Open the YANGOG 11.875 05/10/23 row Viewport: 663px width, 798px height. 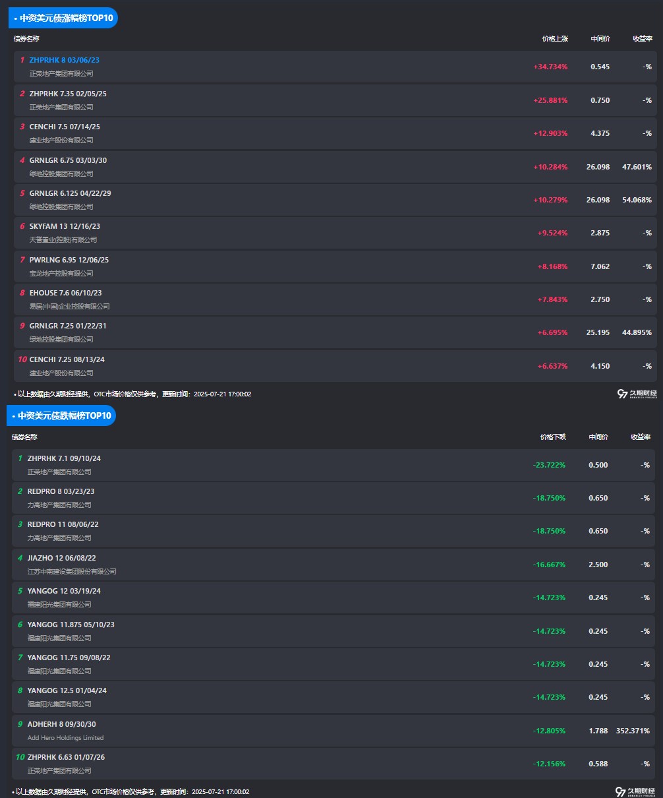[x=333, y=631]
